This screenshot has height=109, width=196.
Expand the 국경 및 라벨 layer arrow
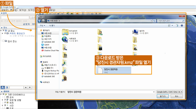(x=2, y=100)
